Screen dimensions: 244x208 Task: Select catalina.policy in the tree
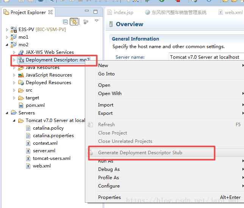pos(48,128)
